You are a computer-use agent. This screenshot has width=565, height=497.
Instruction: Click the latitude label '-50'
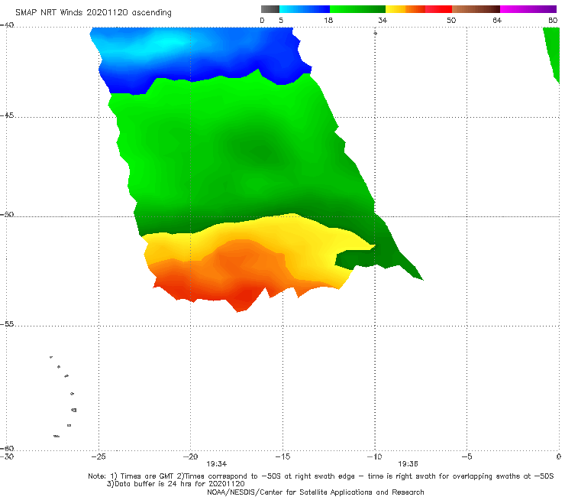tap(7, 214)
